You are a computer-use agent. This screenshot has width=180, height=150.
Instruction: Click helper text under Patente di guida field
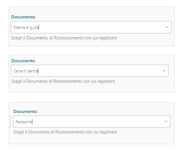click(64, 38)
